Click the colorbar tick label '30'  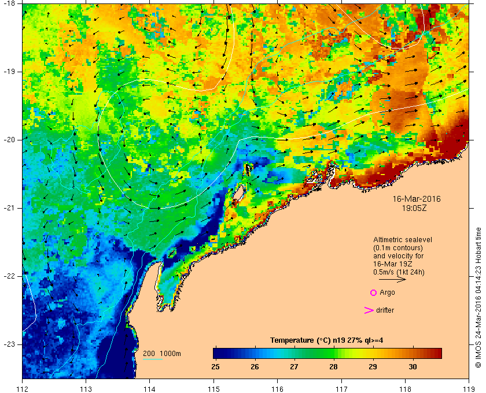[x=413, y=367]
